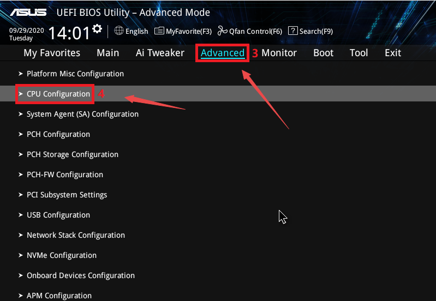Open Qfan Control(F6)
Image resolution: width=436 pixels, height=301 pixels.
tap(255, 32)
